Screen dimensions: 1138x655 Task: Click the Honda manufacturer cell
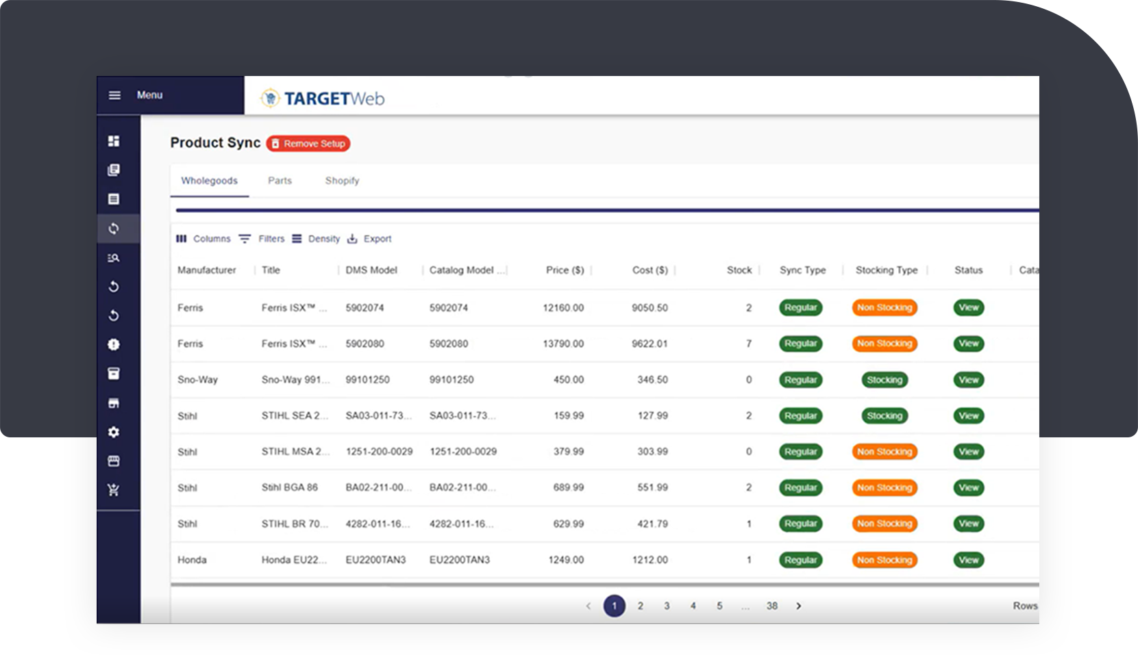coord(192,560)
